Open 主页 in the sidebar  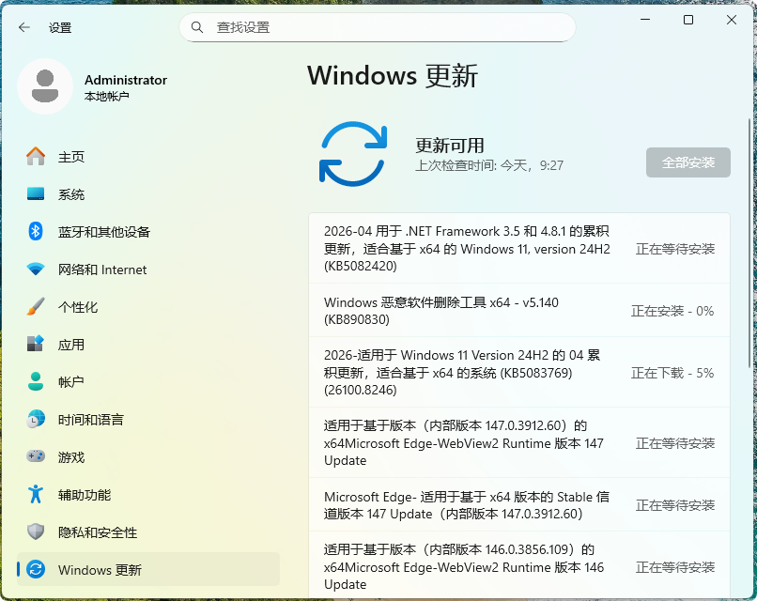click(148, 157)
